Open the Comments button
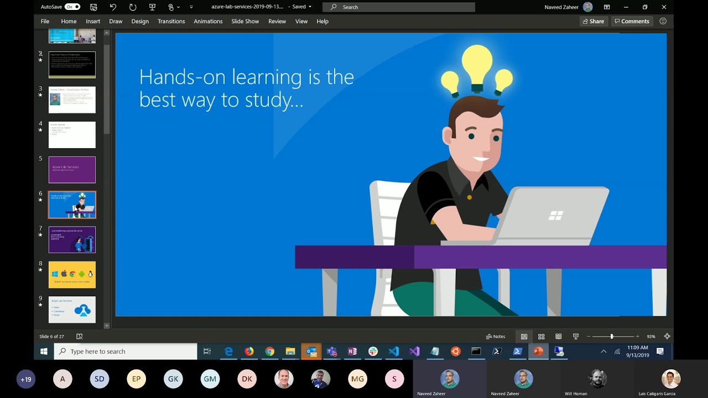708x398 pixels. (631, 21)
